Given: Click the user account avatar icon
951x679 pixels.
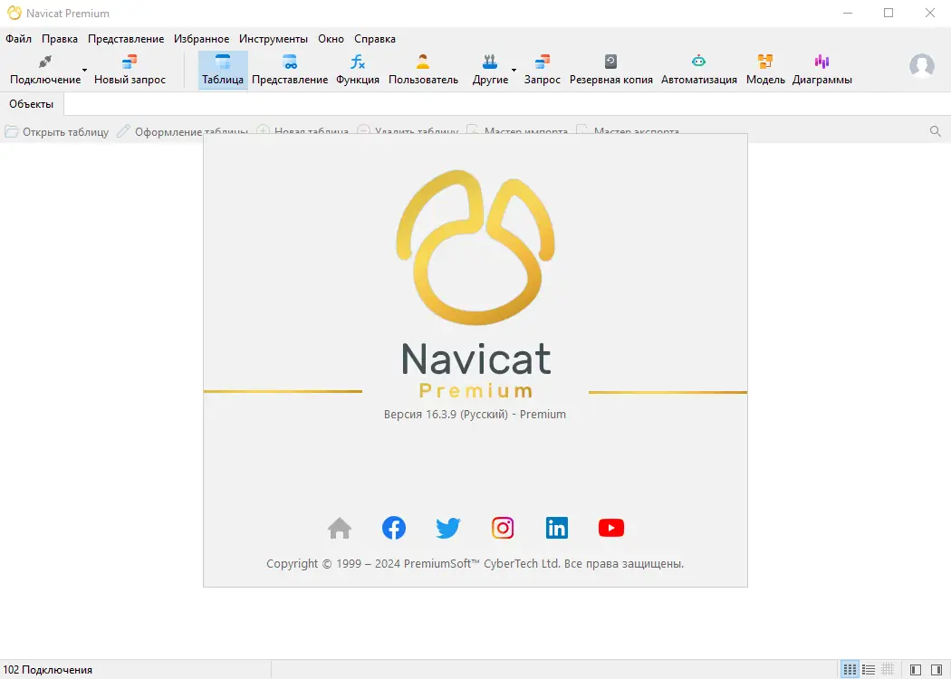Looking at the screenshot, I should tap(922, 65).
